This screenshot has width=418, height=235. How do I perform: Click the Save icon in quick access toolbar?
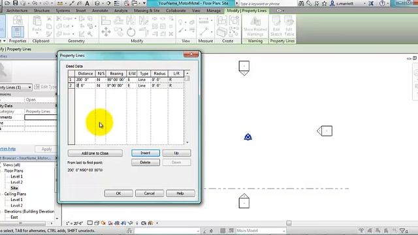coord(15,3)
